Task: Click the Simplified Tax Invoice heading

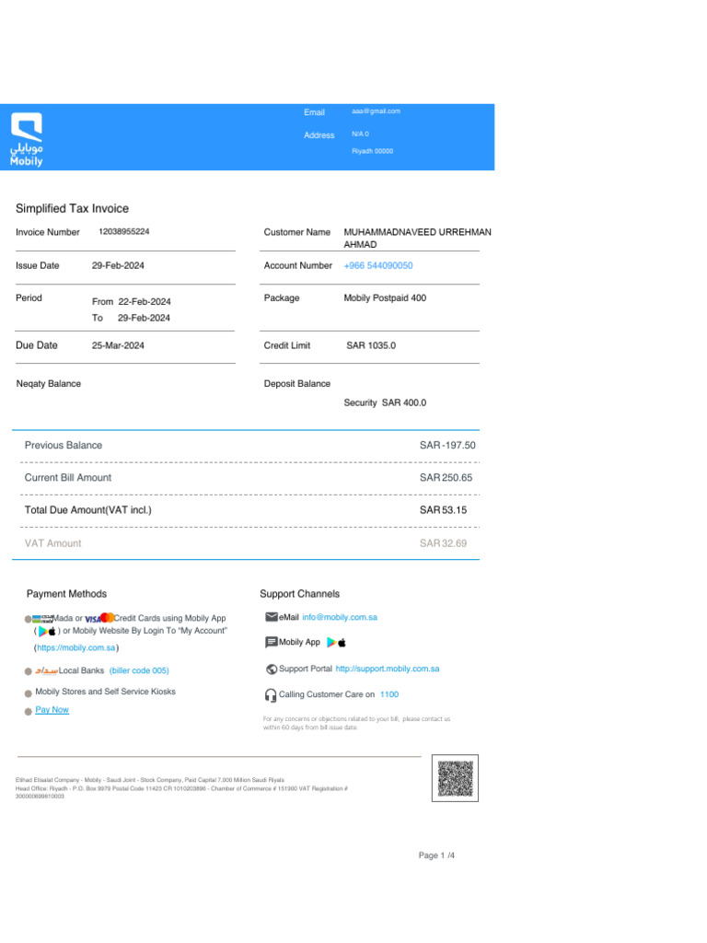Action: (72, 208)
